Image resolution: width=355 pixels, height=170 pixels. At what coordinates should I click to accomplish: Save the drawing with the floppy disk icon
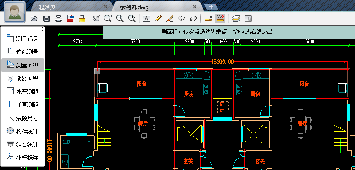(47, 19)
